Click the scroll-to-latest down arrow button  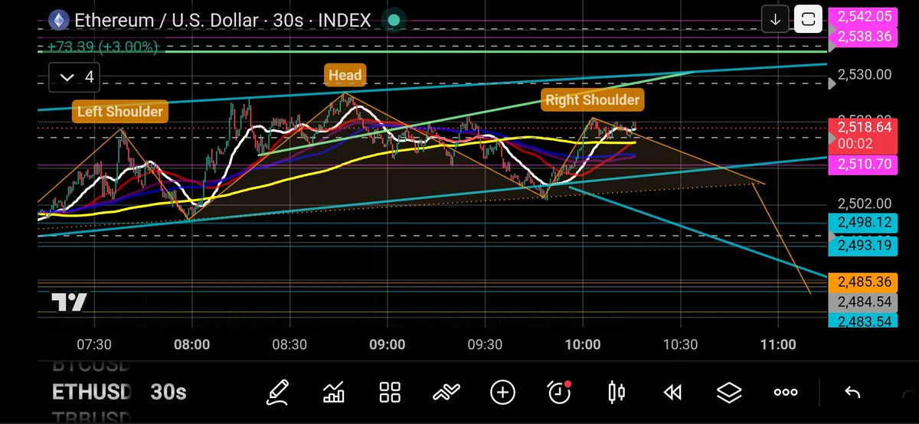coord(775,20)
